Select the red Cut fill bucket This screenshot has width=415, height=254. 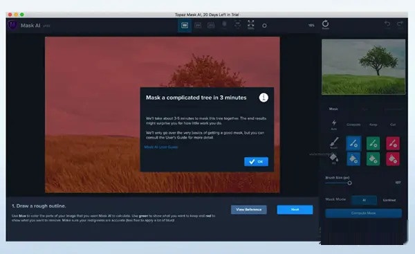pos(393,159)
